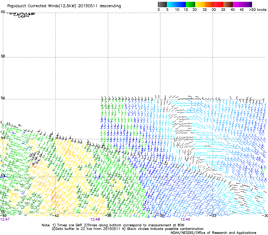This screenshot has width=268, height=235.
Task: Click the 'NOAA/NESDIS/Office of Research and Applications' credit
Action: pos(213,233)
